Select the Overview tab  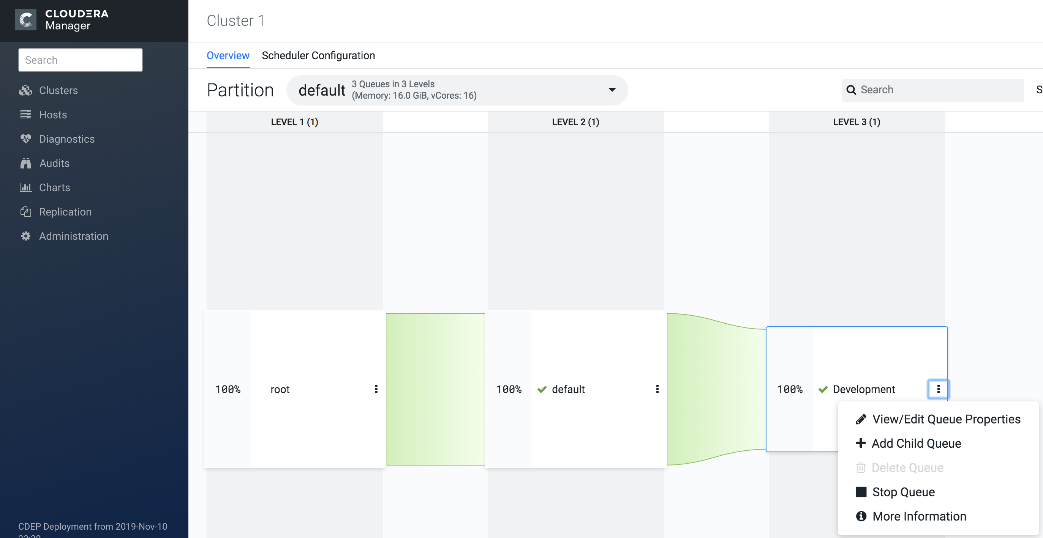pyautogui.click(x=228, y=55)
